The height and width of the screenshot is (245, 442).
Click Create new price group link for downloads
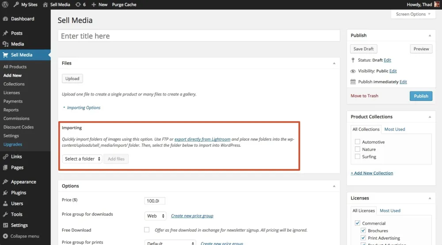(192, 216)
